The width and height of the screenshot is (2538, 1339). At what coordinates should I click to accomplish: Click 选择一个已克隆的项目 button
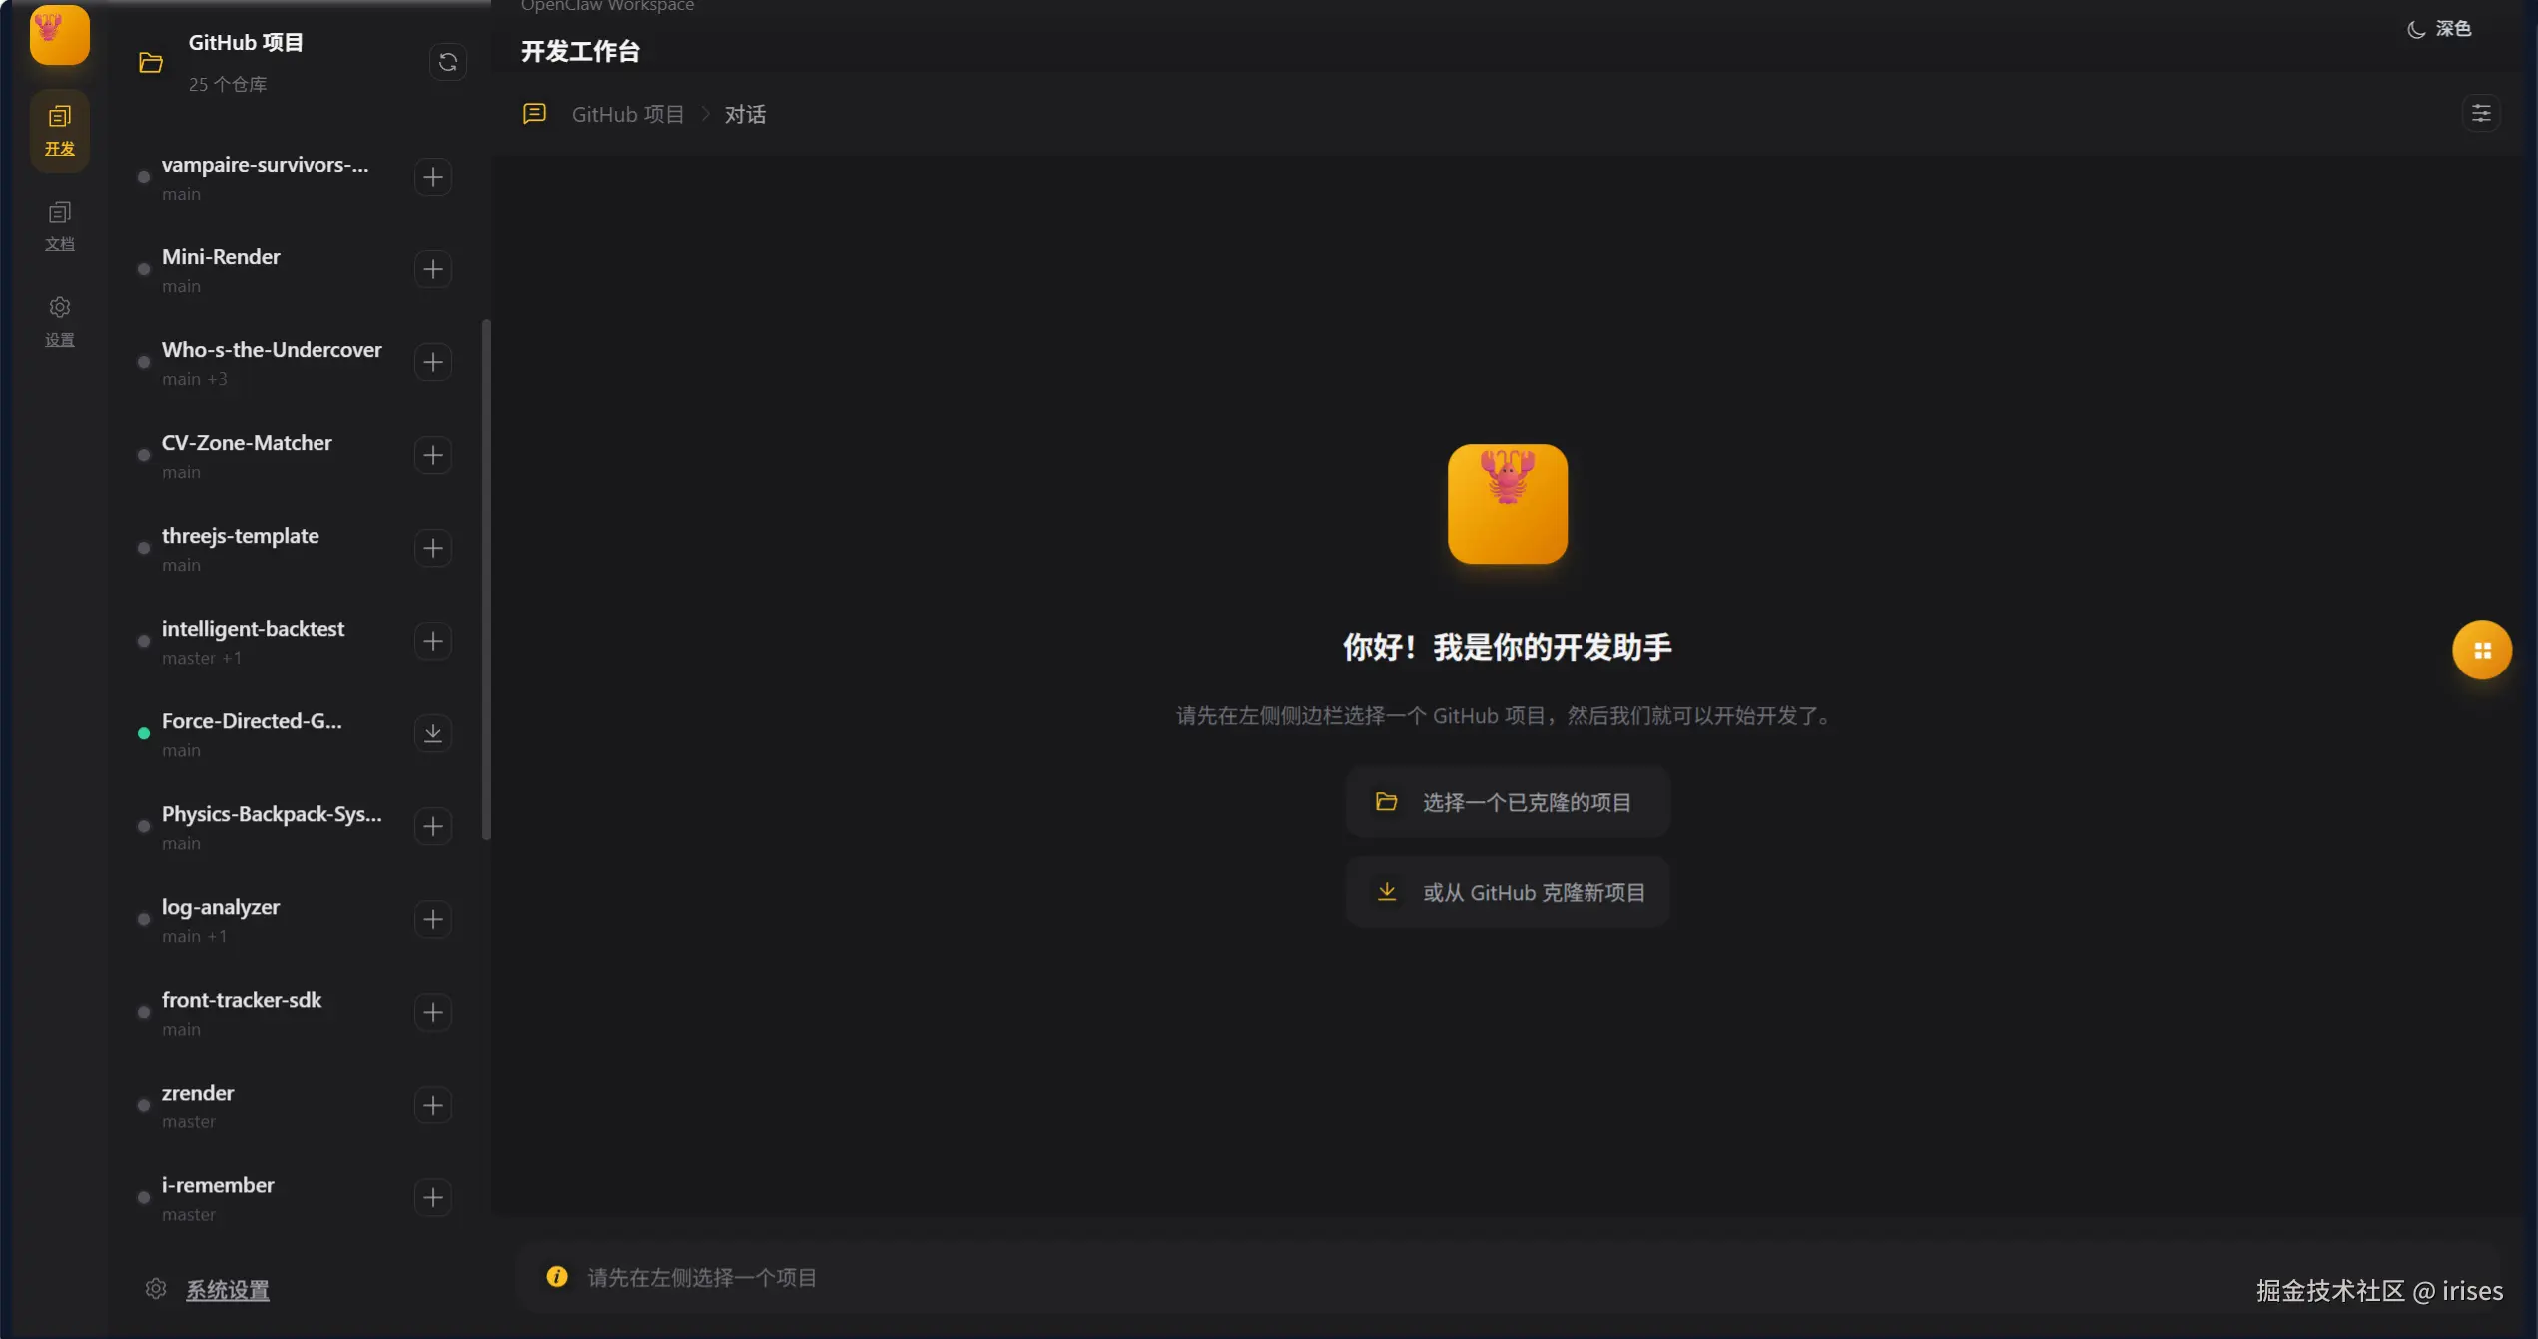tap(1508, 802)
